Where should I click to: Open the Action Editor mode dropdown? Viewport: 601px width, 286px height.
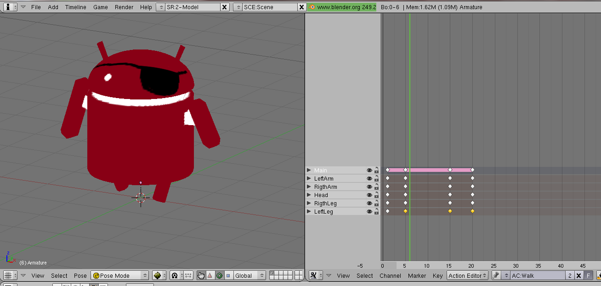468,275
